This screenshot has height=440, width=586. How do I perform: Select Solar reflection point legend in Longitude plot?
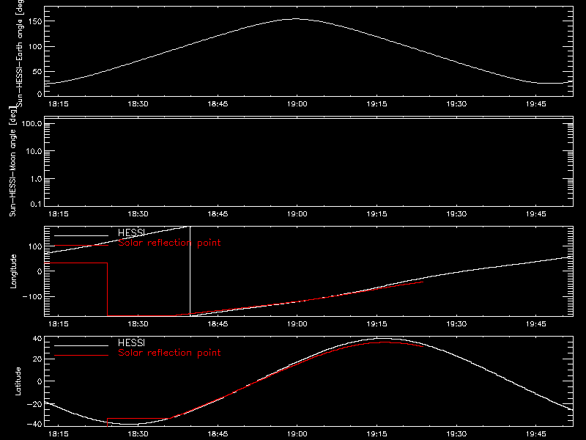click(169, 243)
